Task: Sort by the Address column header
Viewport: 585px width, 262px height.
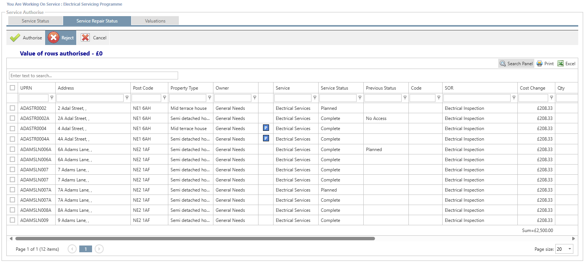Action: tap(66, 88)
